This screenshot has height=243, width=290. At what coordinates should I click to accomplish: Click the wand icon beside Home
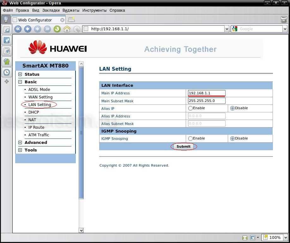(77, 29)
